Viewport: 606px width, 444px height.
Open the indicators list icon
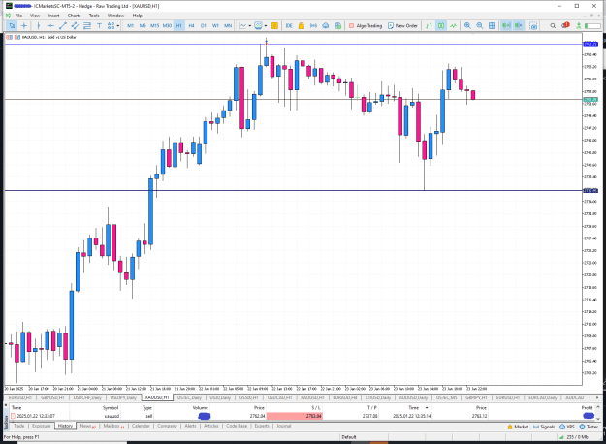pyautogui.click(x=242, y=26)
